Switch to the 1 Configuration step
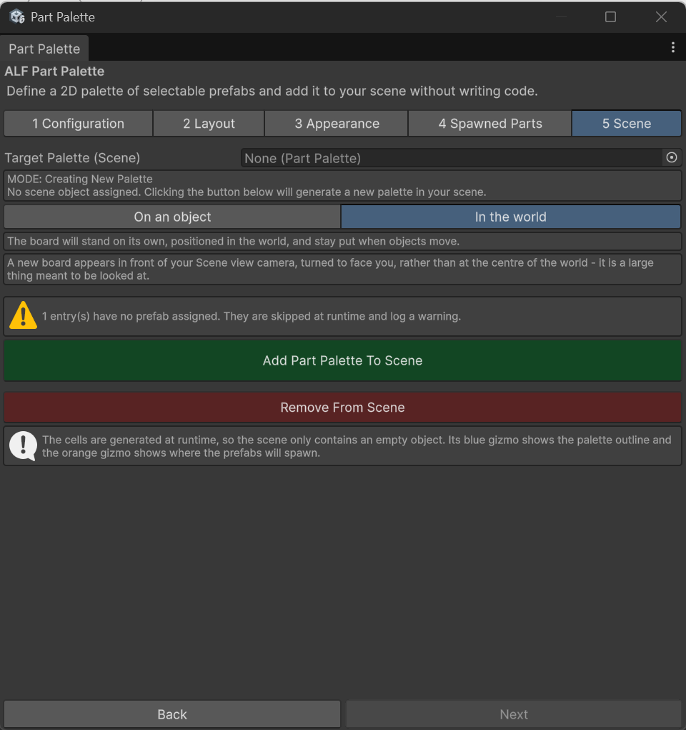The height and width of the screenshot is (730, 686). [x=78, y=124]
